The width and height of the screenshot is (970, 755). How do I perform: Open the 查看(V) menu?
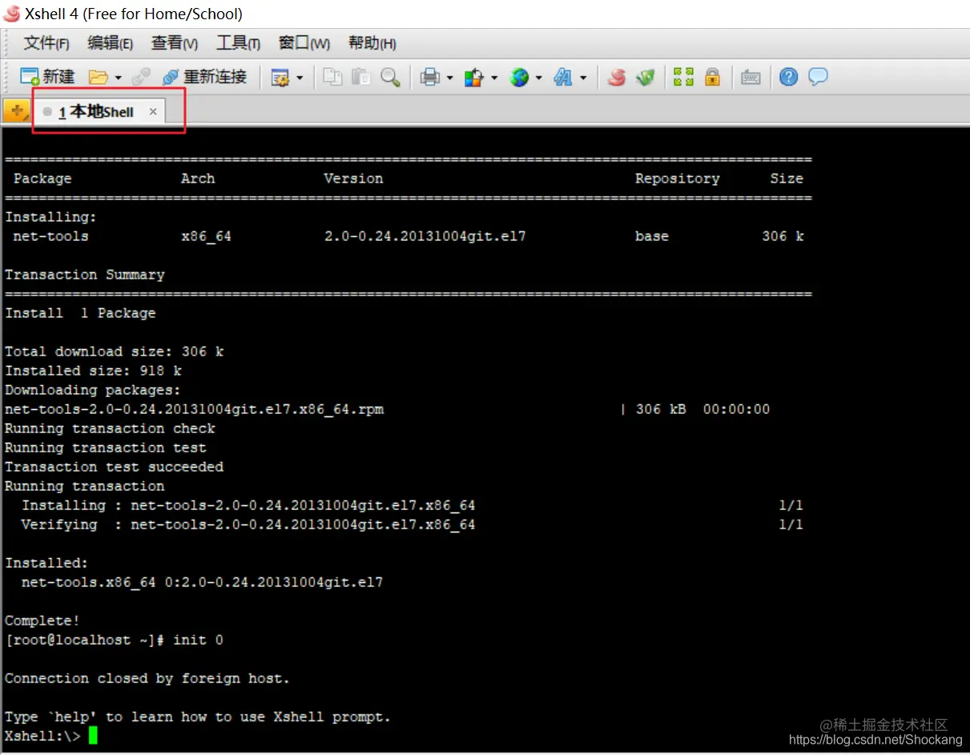click(175, 43)
